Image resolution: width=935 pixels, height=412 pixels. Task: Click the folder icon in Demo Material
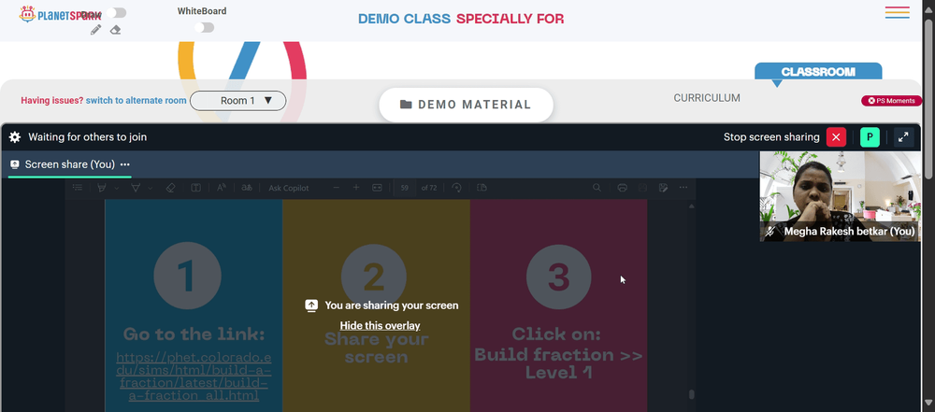point(406,105)
